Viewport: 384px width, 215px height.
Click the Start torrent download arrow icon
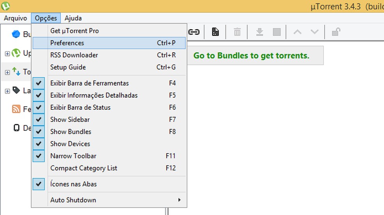click(260, 32)
